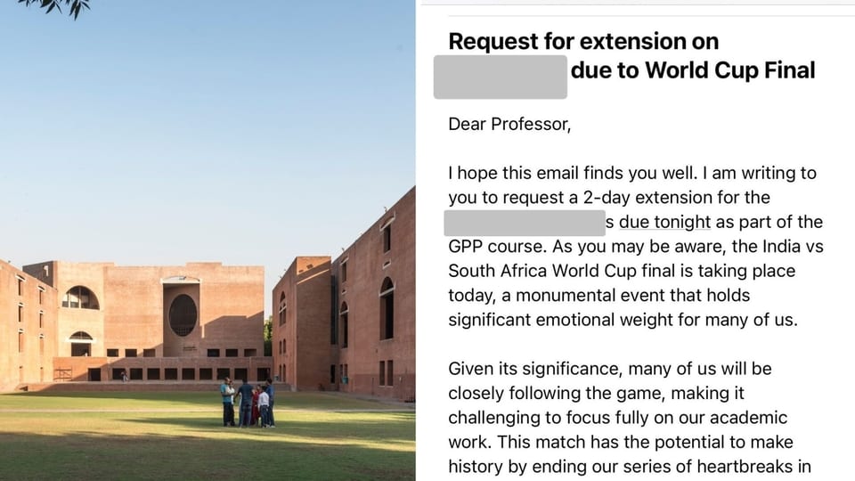Viewport: 855px width, 481px height.
Task: Select "World Cup Final" in the subject heading
Action: 730,70
